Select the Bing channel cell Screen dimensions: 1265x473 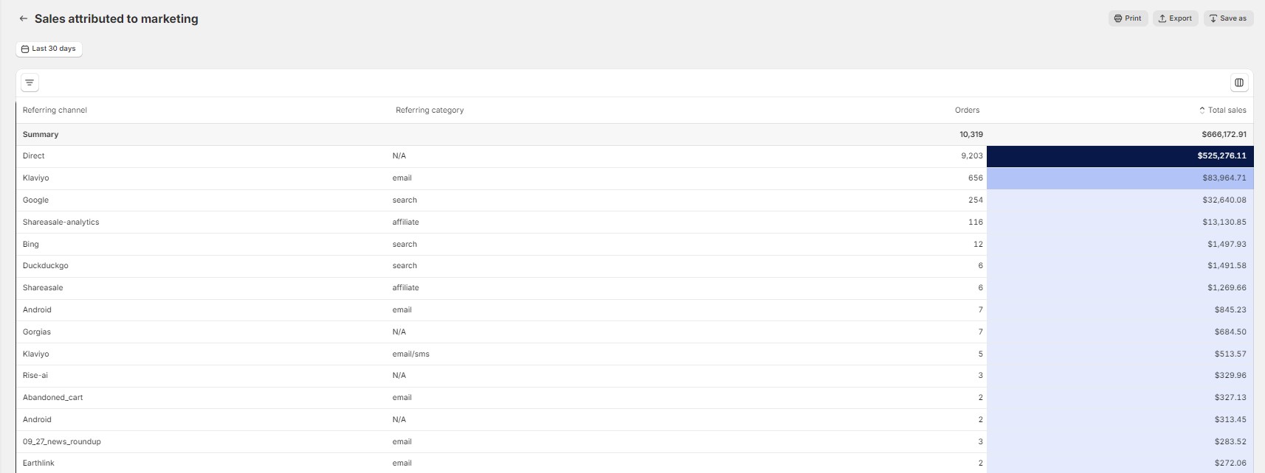point(30,244)
